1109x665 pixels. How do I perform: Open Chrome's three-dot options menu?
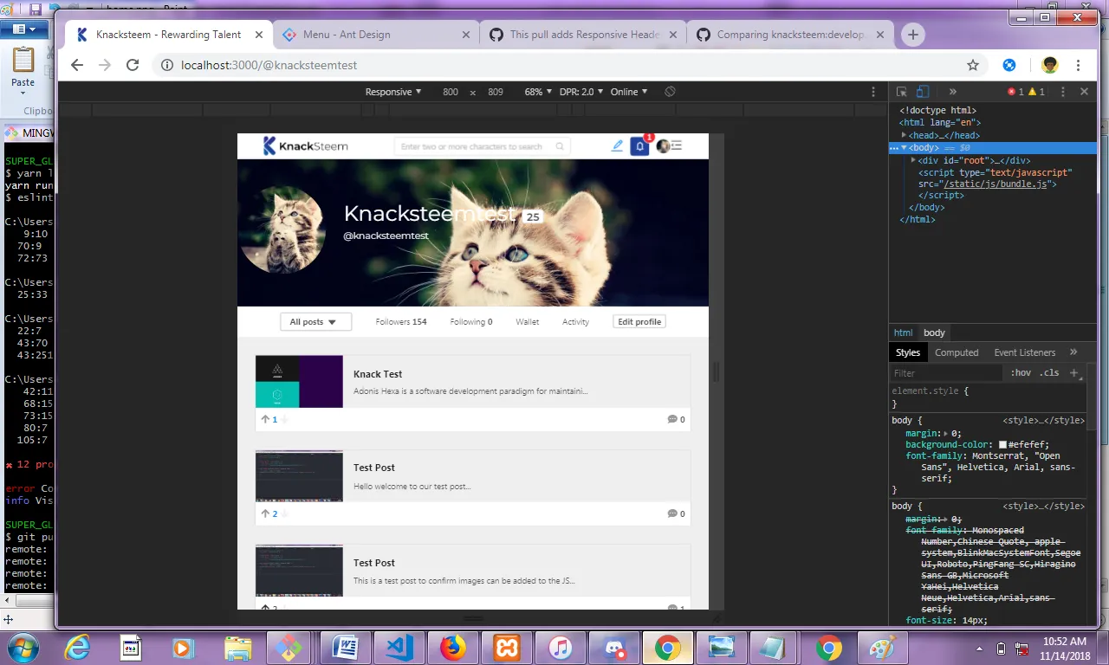click(1078, 65)
